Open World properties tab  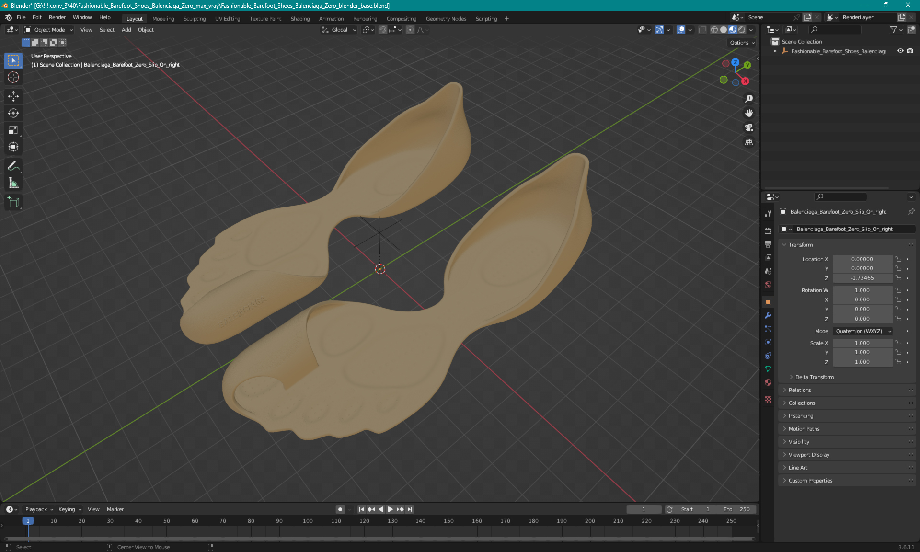click(x=768, y=285)
